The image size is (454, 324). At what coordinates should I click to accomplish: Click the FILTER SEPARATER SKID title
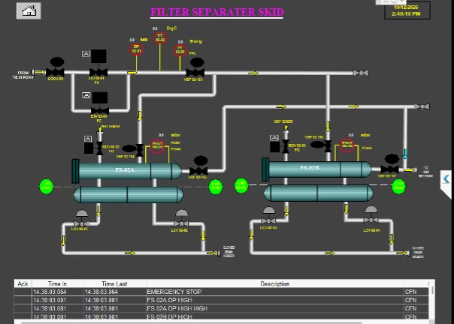pyautogui.click(x=216, y=12)
